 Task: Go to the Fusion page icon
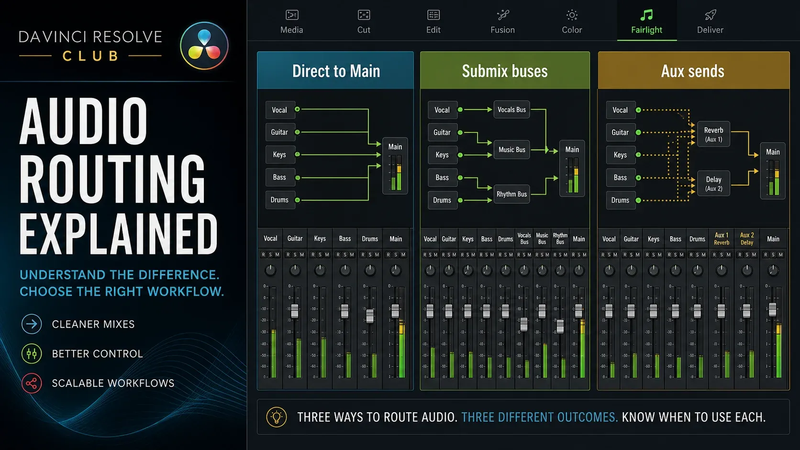pyautogui.click(x=503, y=15)
